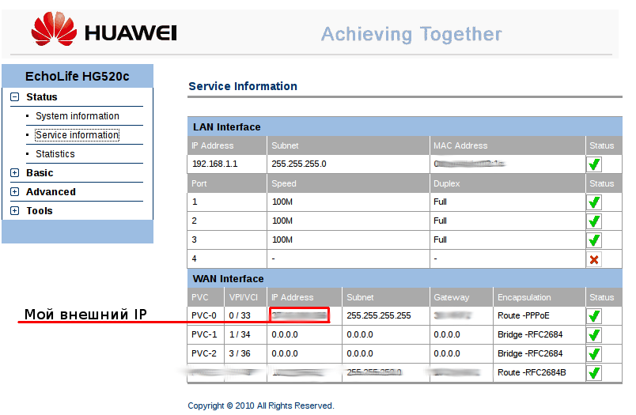Click the LAN IP address 192.168.1.1
636x415 pixels.
pyautogui.click(x=215, y=164)
